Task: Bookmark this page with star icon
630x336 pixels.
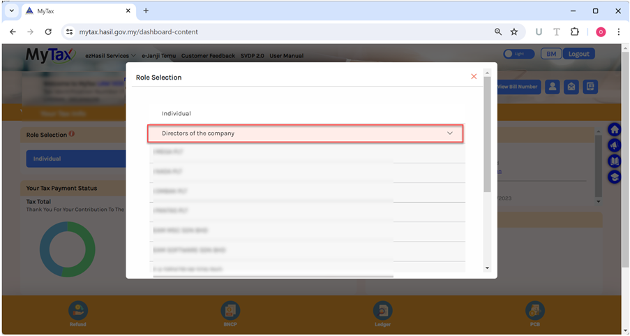Action: coord(514,32)
